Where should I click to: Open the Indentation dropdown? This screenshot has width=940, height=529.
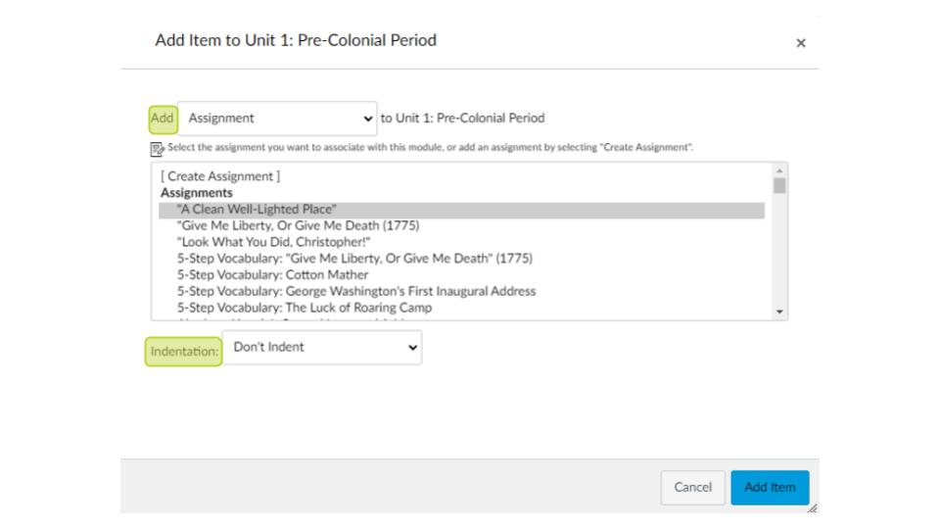pyautogui.click(x=321, y=347)
